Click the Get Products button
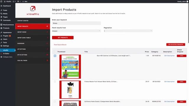Screen dimensions: 189x106 click(x=63, y=38)
